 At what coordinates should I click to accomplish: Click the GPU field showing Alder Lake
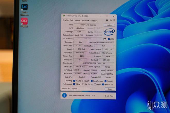point(80,28)
